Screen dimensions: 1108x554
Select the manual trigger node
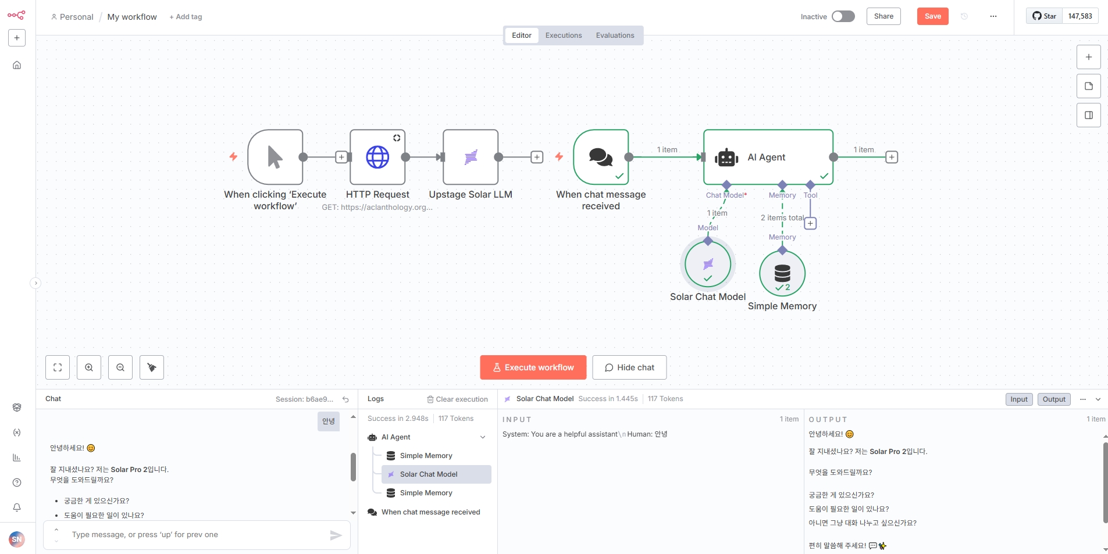point(275,157)
